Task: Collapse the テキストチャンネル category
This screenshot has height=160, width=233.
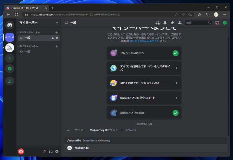Action: click(29, 32)
